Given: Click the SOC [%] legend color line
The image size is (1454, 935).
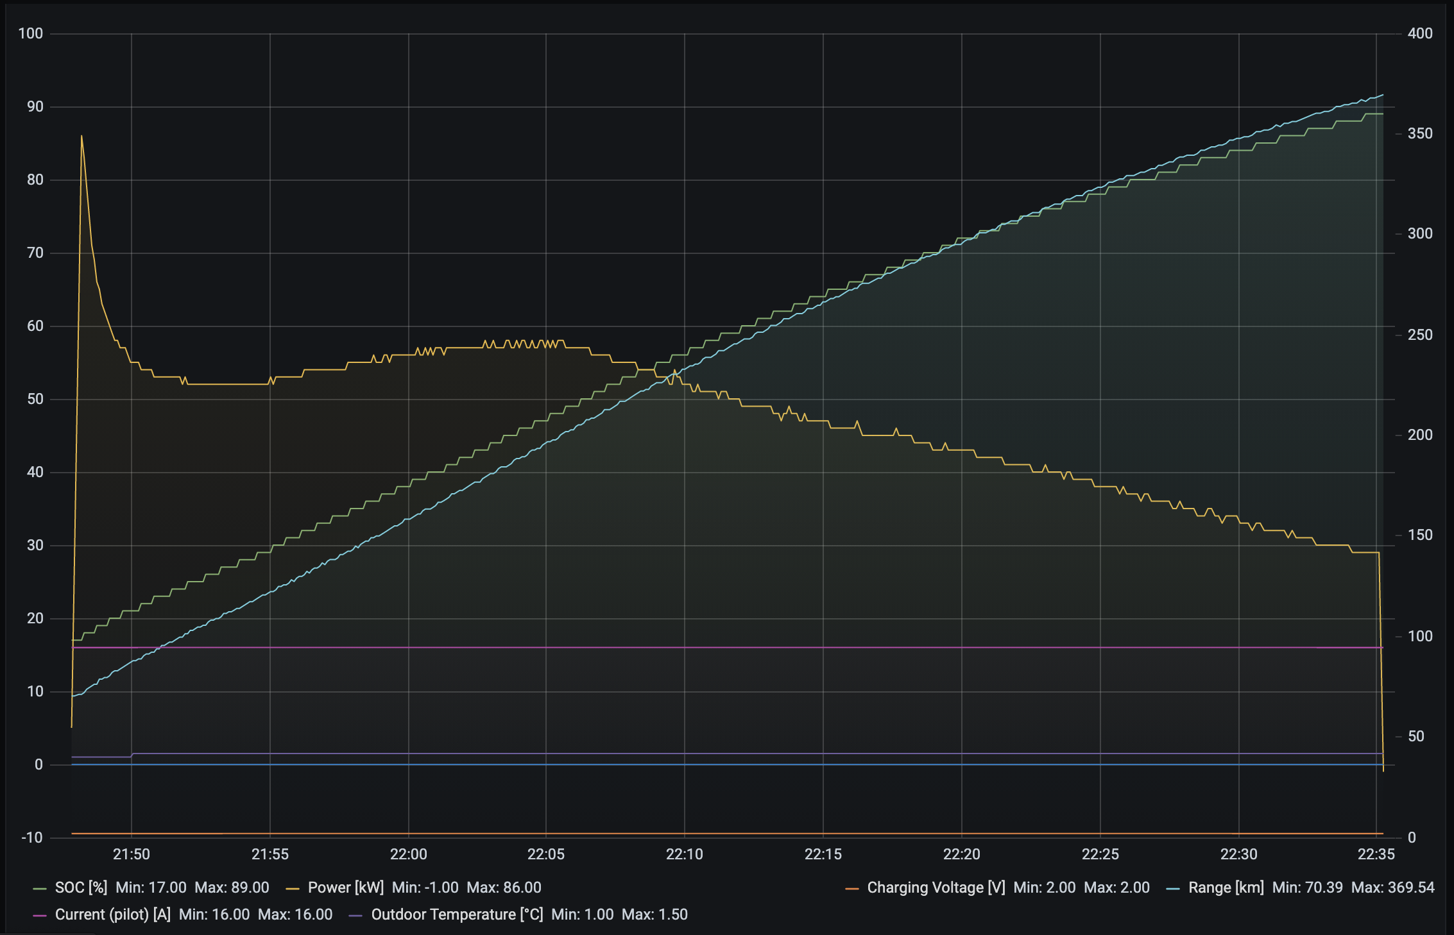Looking at the screenshot, I should click(x=40, y=888).
